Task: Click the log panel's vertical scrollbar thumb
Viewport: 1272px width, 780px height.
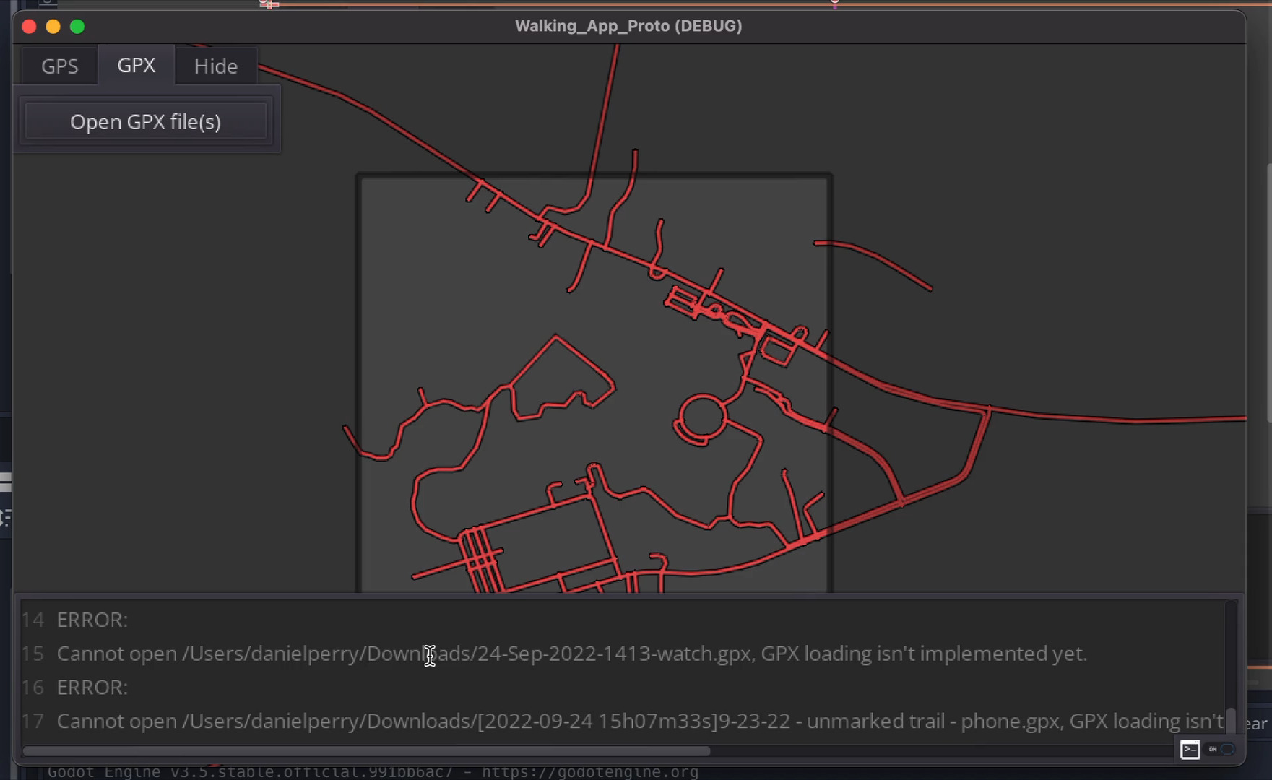Action: (x=1232, y=719)
